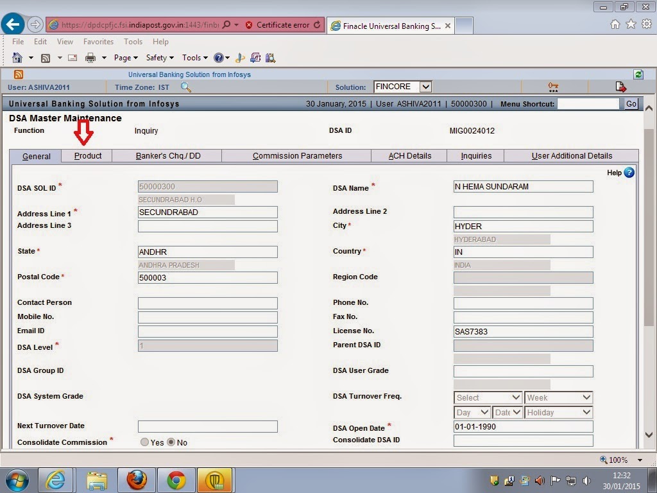Open Help via the blue question mark icon

(x=628, y=172)
